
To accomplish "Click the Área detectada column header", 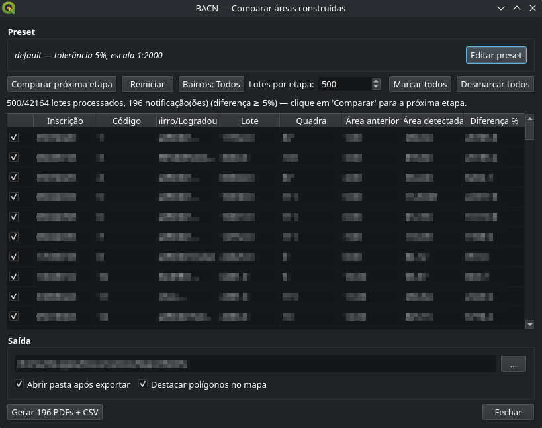I will pyautogui.click(x=433, y=121).
